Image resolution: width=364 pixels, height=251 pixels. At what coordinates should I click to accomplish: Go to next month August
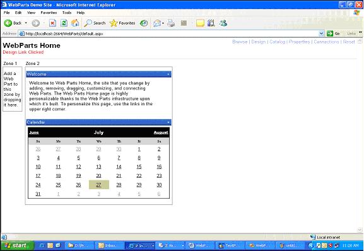(x=161, y=132)
